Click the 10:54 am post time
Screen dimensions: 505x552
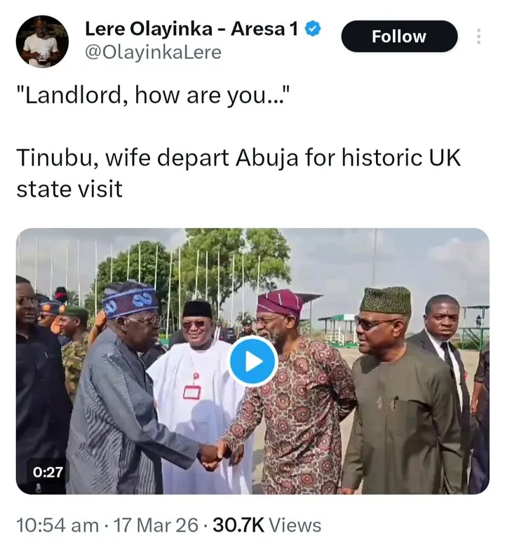[58, 525]
